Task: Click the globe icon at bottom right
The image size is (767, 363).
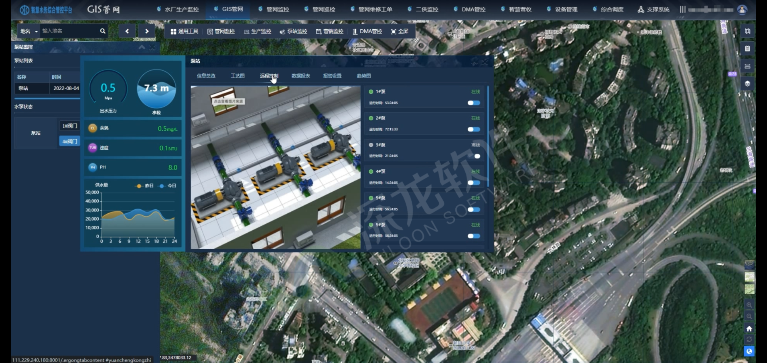Action: [x=749, y=351]
